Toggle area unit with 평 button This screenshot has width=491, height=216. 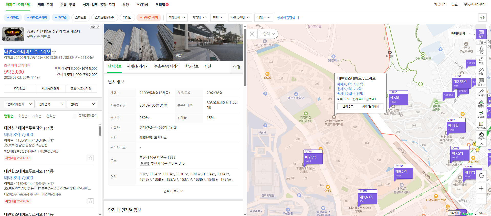tap(237, 67)
